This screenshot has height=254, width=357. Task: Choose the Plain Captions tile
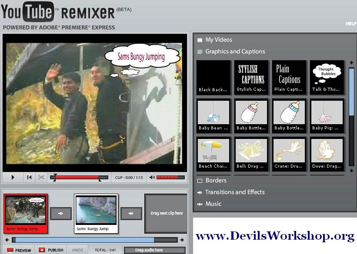click(x=289, y=78)
